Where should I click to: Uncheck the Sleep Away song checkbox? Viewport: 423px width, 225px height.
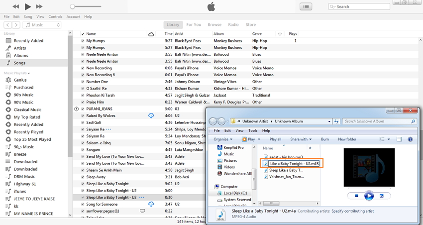[83, 177]
